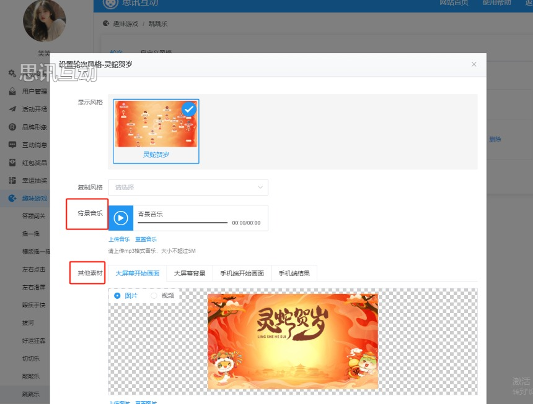Image resolution: width=533 pixels, height=404 pixels.
Task: Switch to 手机端开始画面 tab
Action: (x=242, y=273)
